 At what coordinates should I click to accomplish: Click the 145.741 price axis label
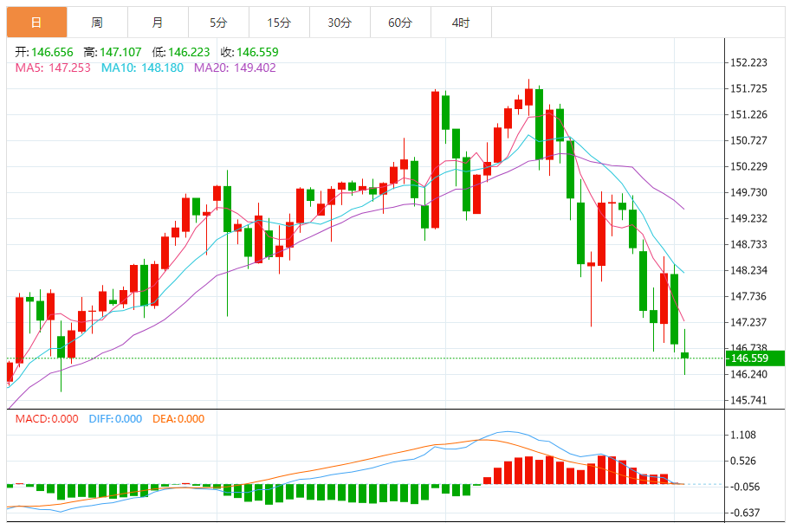(748, 401)
